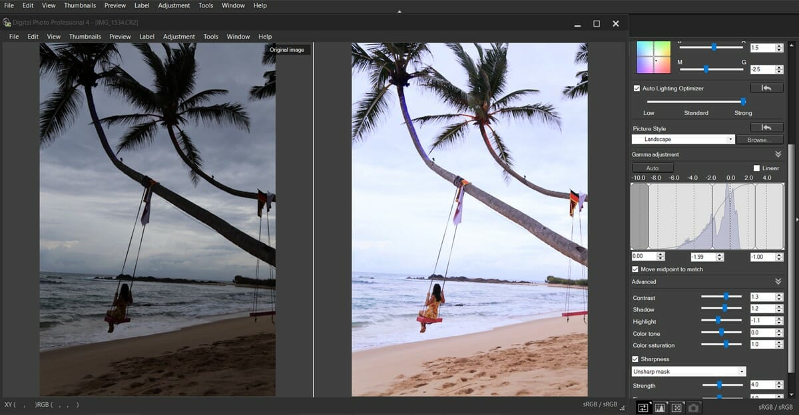The image size is (799, 415).
Task: Click the Contrast value field showing 1.3
Action: tap(763, 297)
